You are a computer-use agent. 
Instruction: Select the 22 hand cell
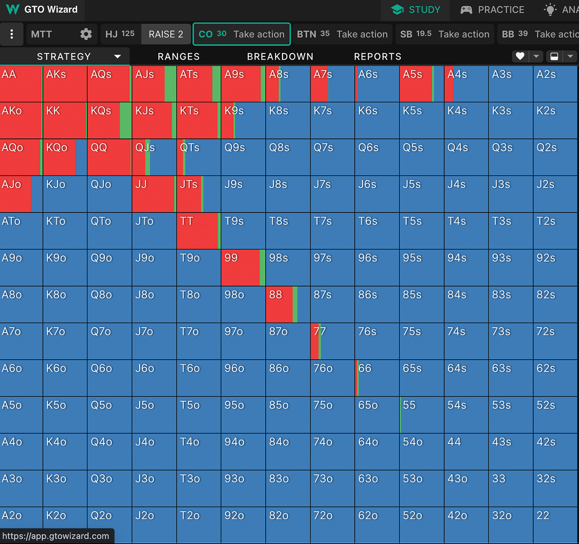coord(556,525)
